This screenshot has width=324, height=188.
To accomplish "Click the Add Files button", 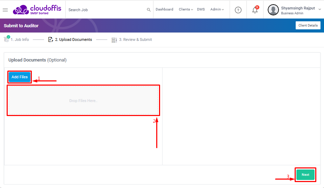I will 20,77.
